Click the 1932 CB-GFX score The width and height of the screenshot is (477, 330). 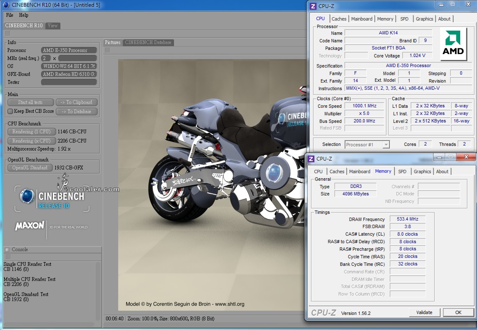pos(69,167)
